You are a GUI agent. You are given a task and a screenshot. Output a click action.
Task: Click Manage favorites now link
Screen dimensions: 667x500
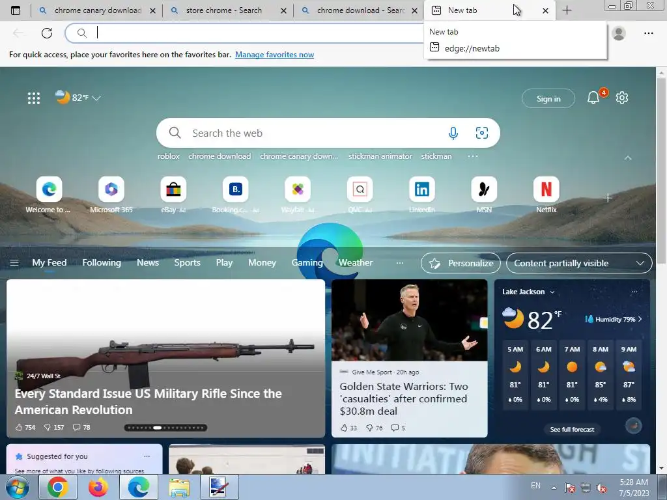[x=274, y=55]
